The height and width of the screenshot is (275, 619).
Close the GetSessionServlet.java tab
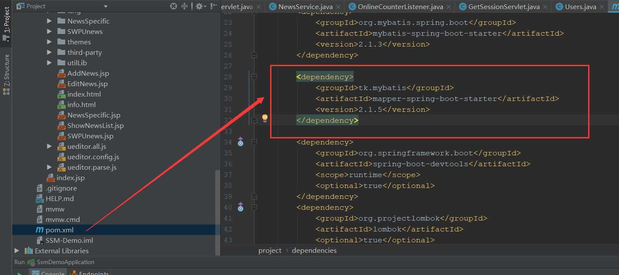point(546,7)
